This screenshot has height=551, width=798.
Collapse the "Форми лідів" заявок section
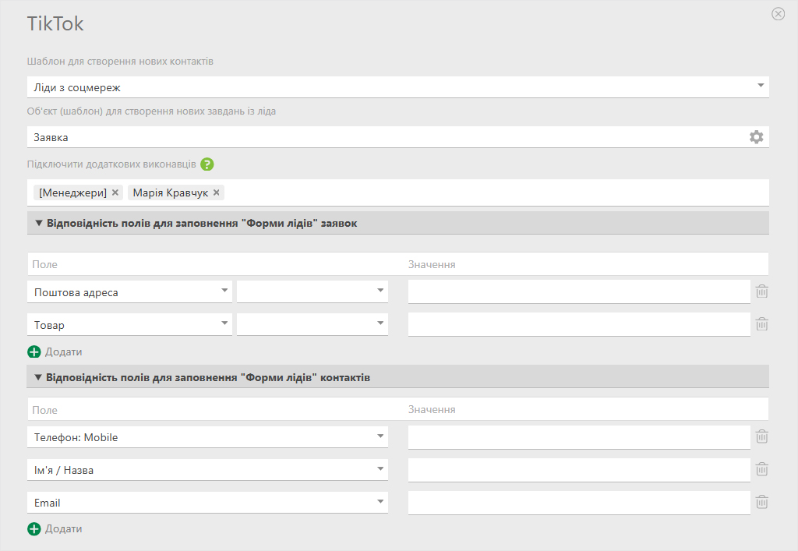39,224
